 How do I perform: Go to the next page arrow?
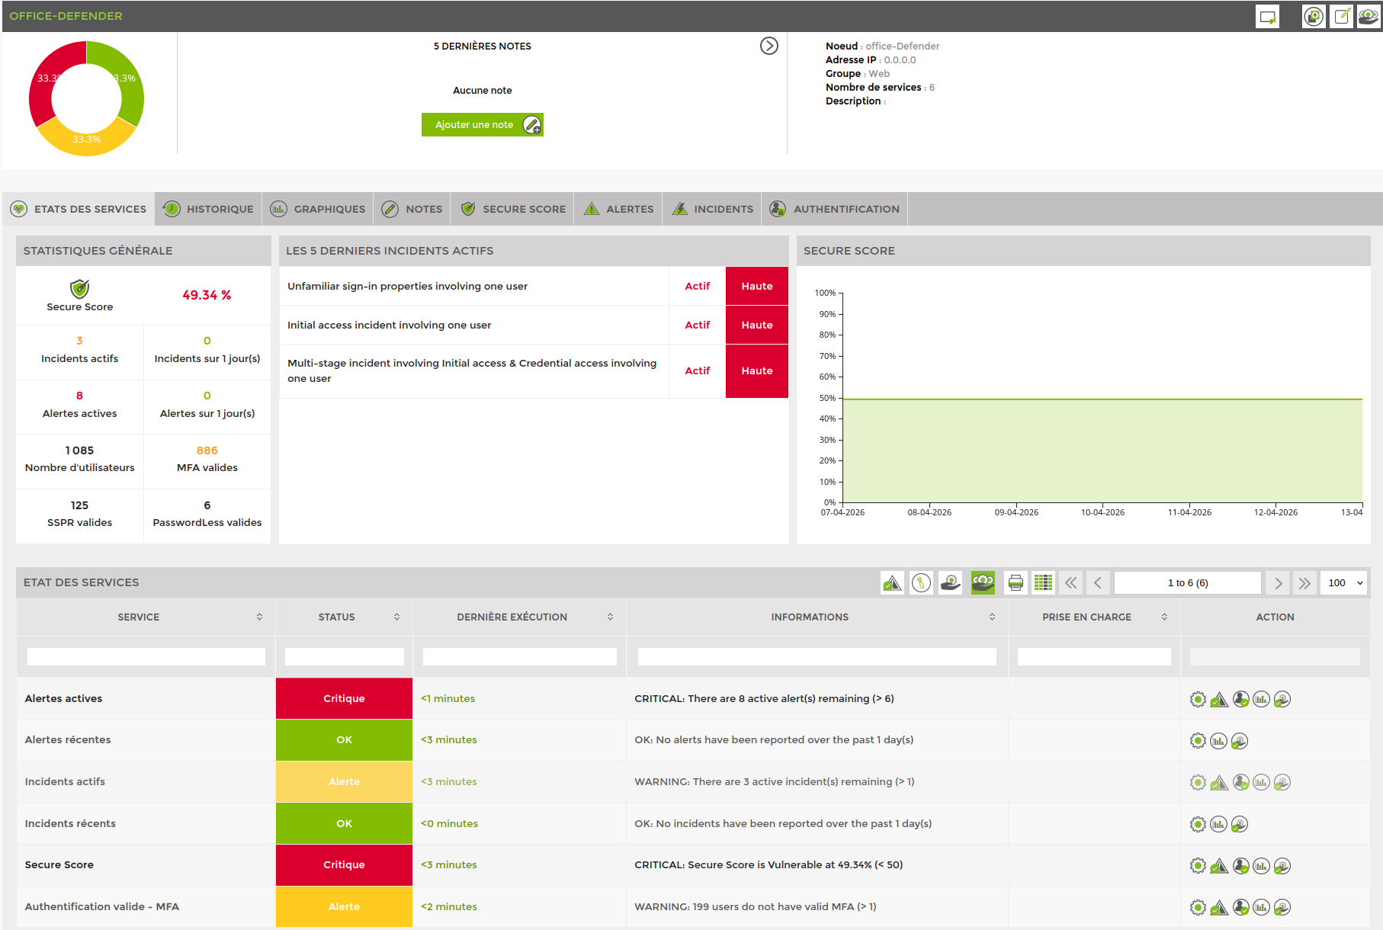pyautogui.click(x=1278, y=583)
